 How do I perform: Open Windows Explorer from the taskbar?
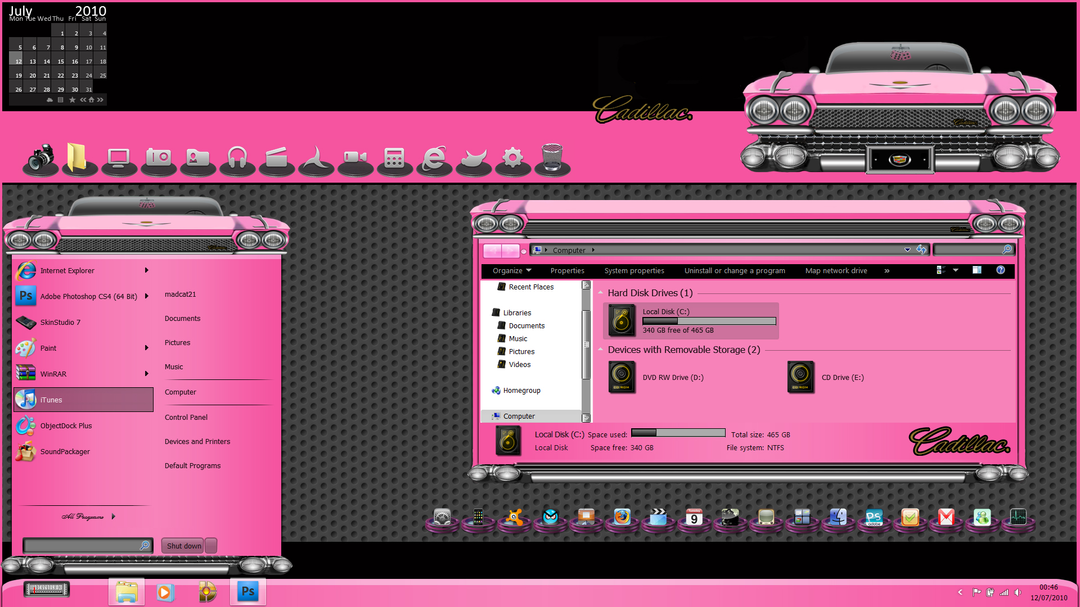[127, 591]
